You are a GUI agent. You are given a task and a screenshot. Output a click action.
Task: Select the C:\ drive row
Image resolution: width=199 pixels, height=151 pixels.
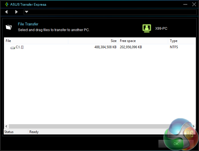(x=100, y=47)
